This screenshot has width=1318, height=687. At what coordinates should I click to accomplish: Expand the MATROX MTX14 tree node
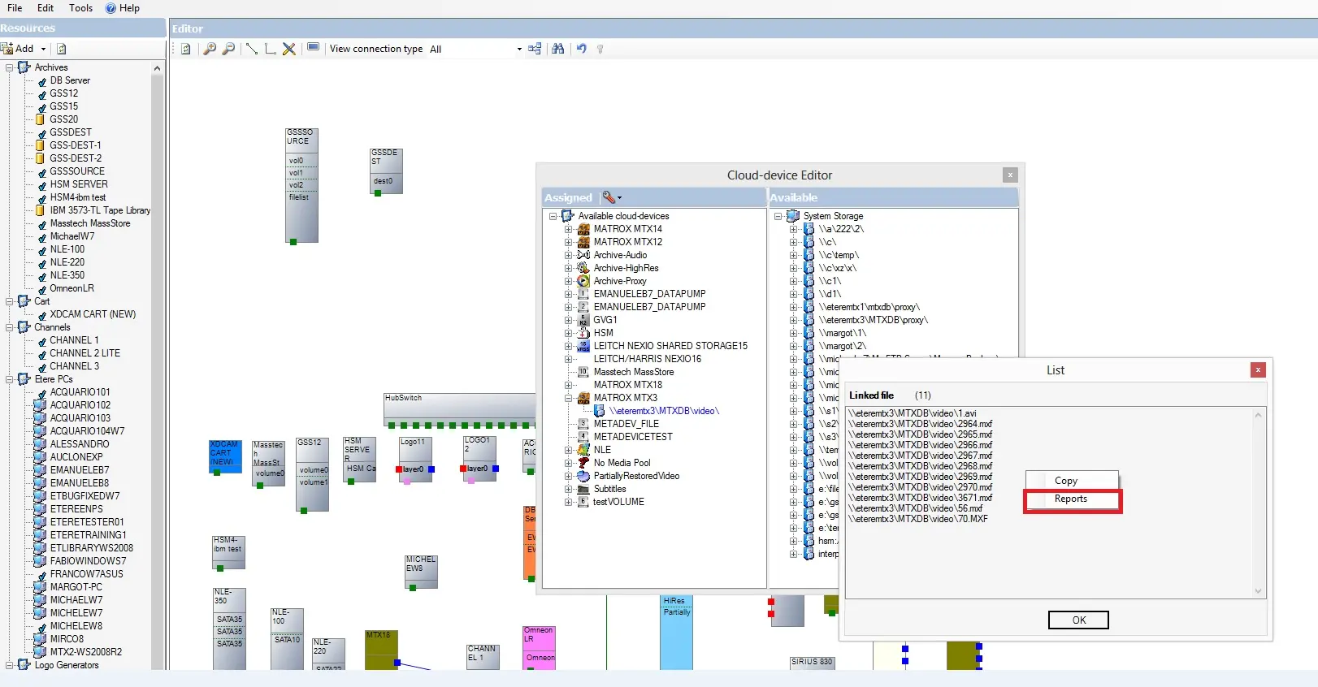(x=568, y=229)
